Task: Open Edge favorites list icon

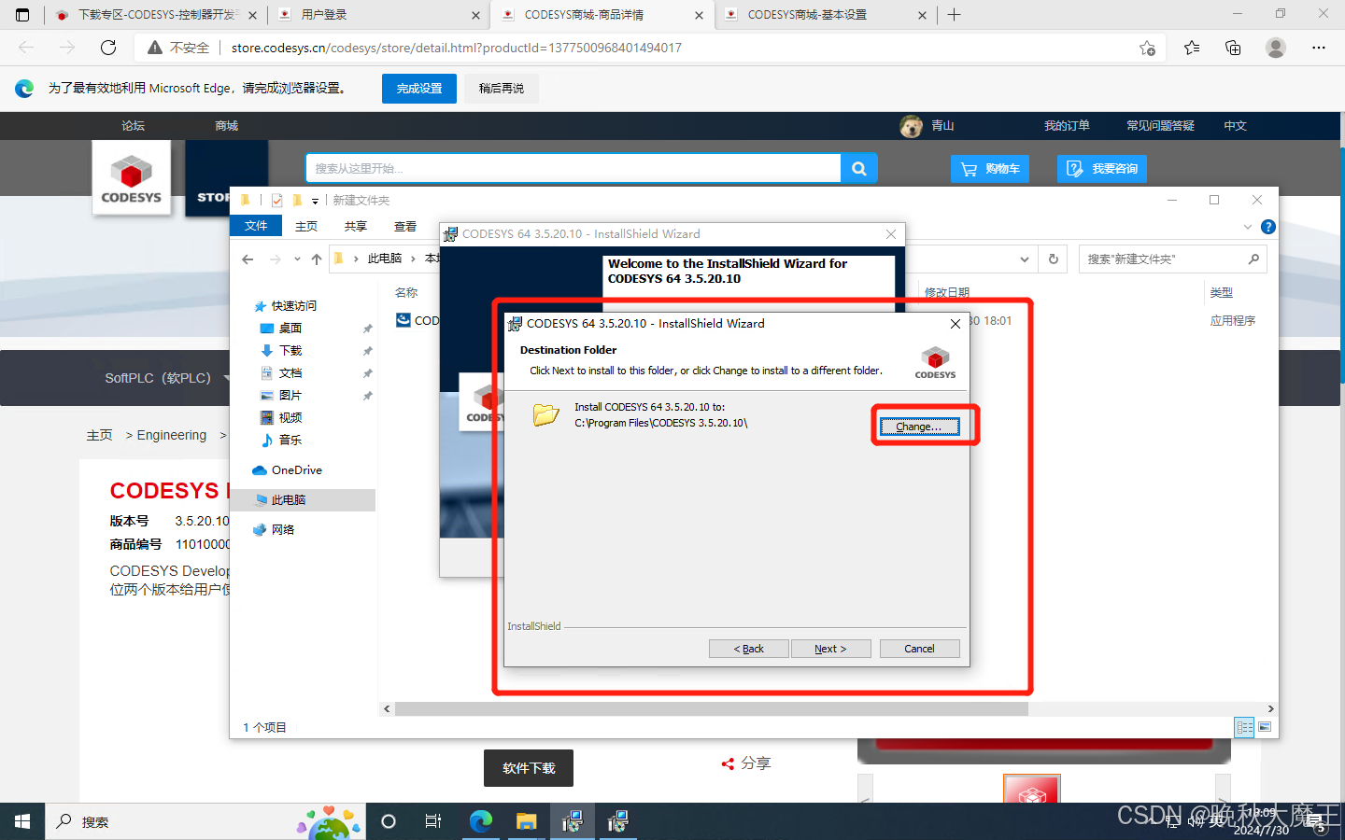Action: coord(1192,48)
